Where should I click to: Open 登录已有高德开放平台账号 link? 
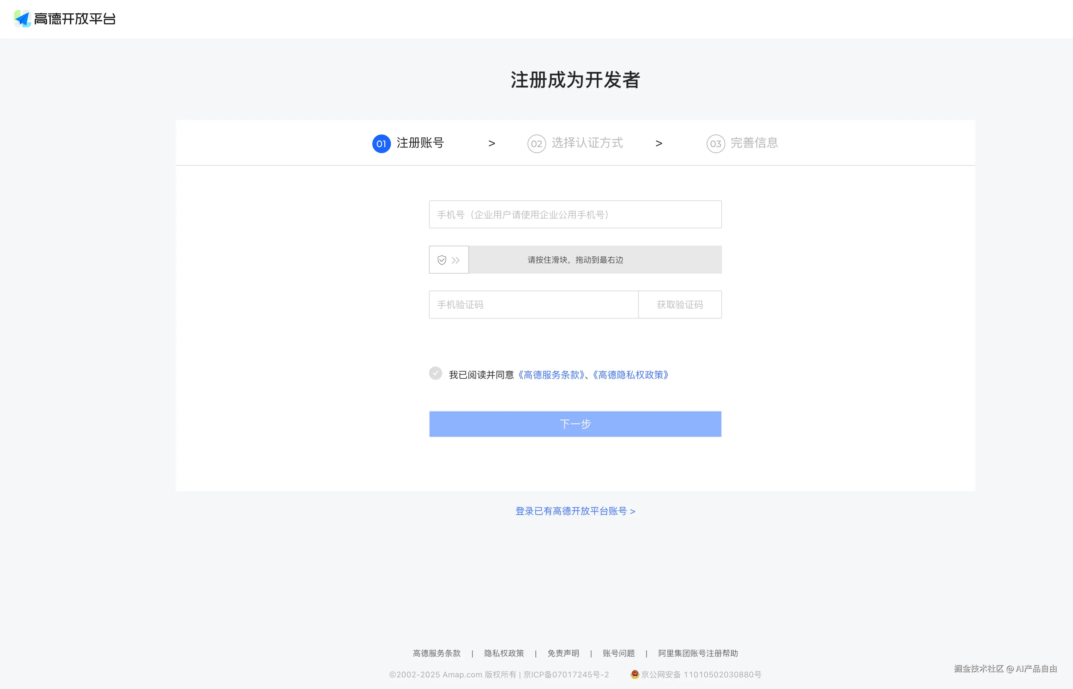(x=575, y=511)
